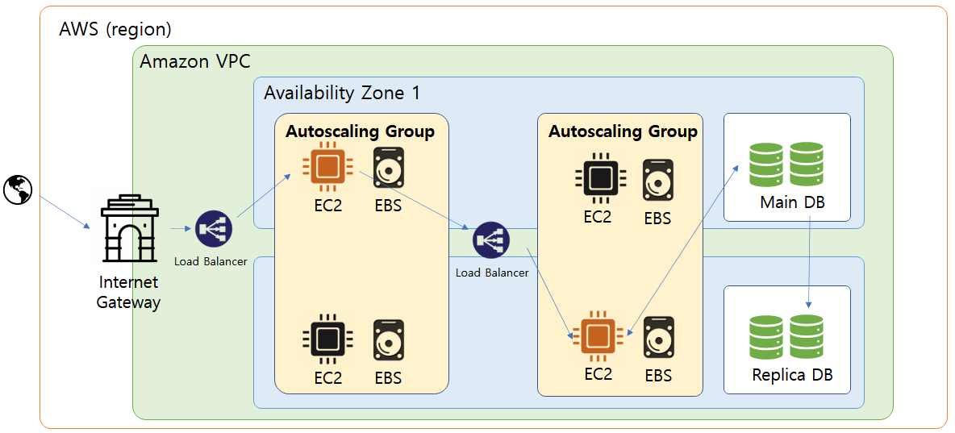This screenshot has width=955, height=433.
Task: Click 'EBS' label beside black EC2, right group
Action: [x=658, y=219]
